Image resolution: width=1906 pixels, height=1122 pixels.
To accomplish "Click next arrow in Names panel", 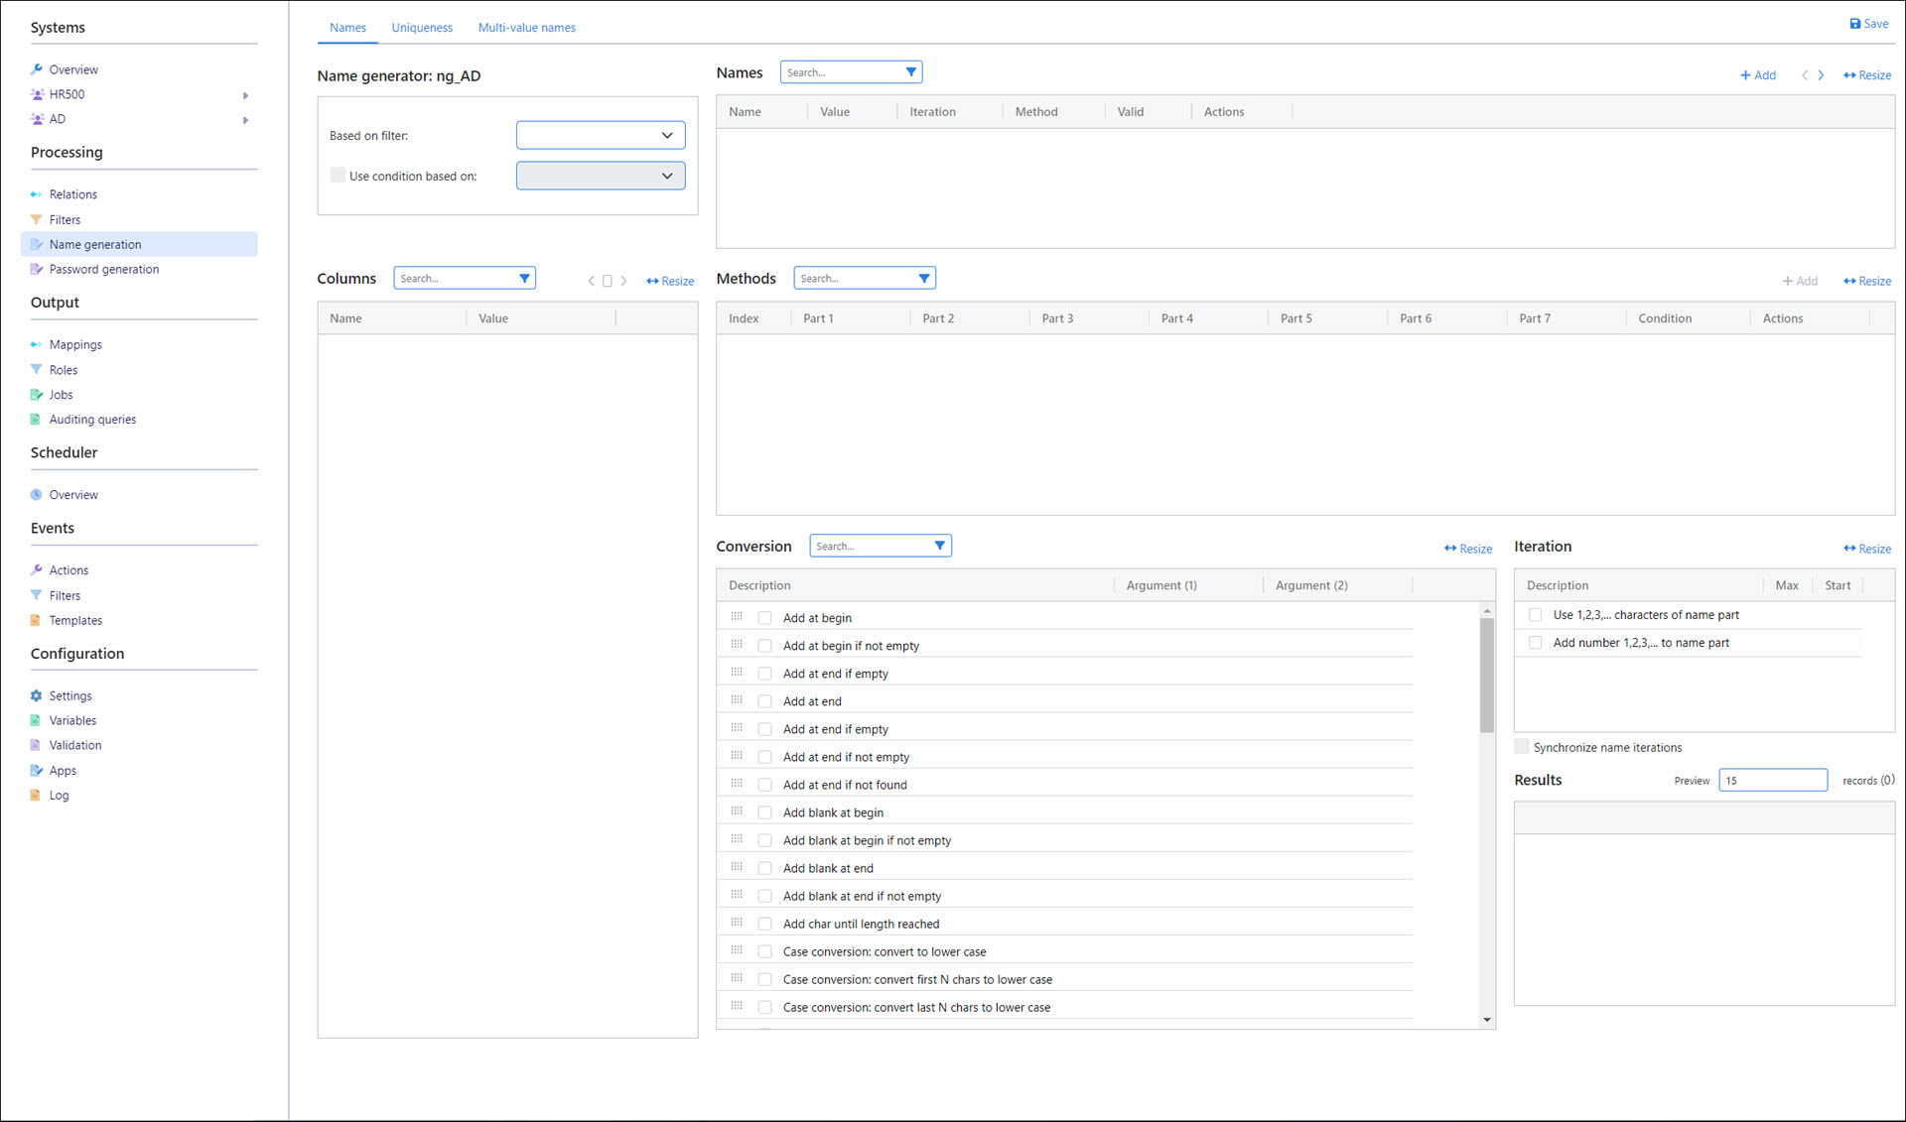I will (x=1821, y=75).
